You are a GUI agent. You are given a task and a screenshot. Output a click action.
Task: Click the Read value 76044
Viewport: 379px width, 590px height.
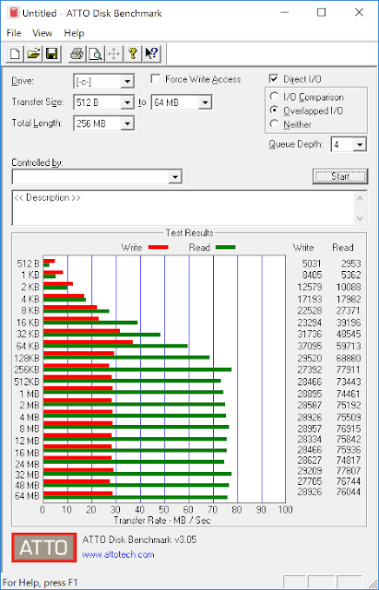(349, 491)
